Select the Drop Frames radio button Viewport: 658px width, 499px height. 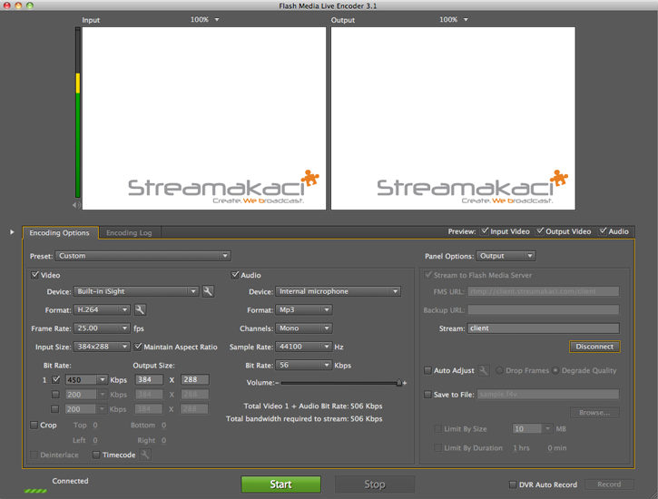[x=499, y=371]
